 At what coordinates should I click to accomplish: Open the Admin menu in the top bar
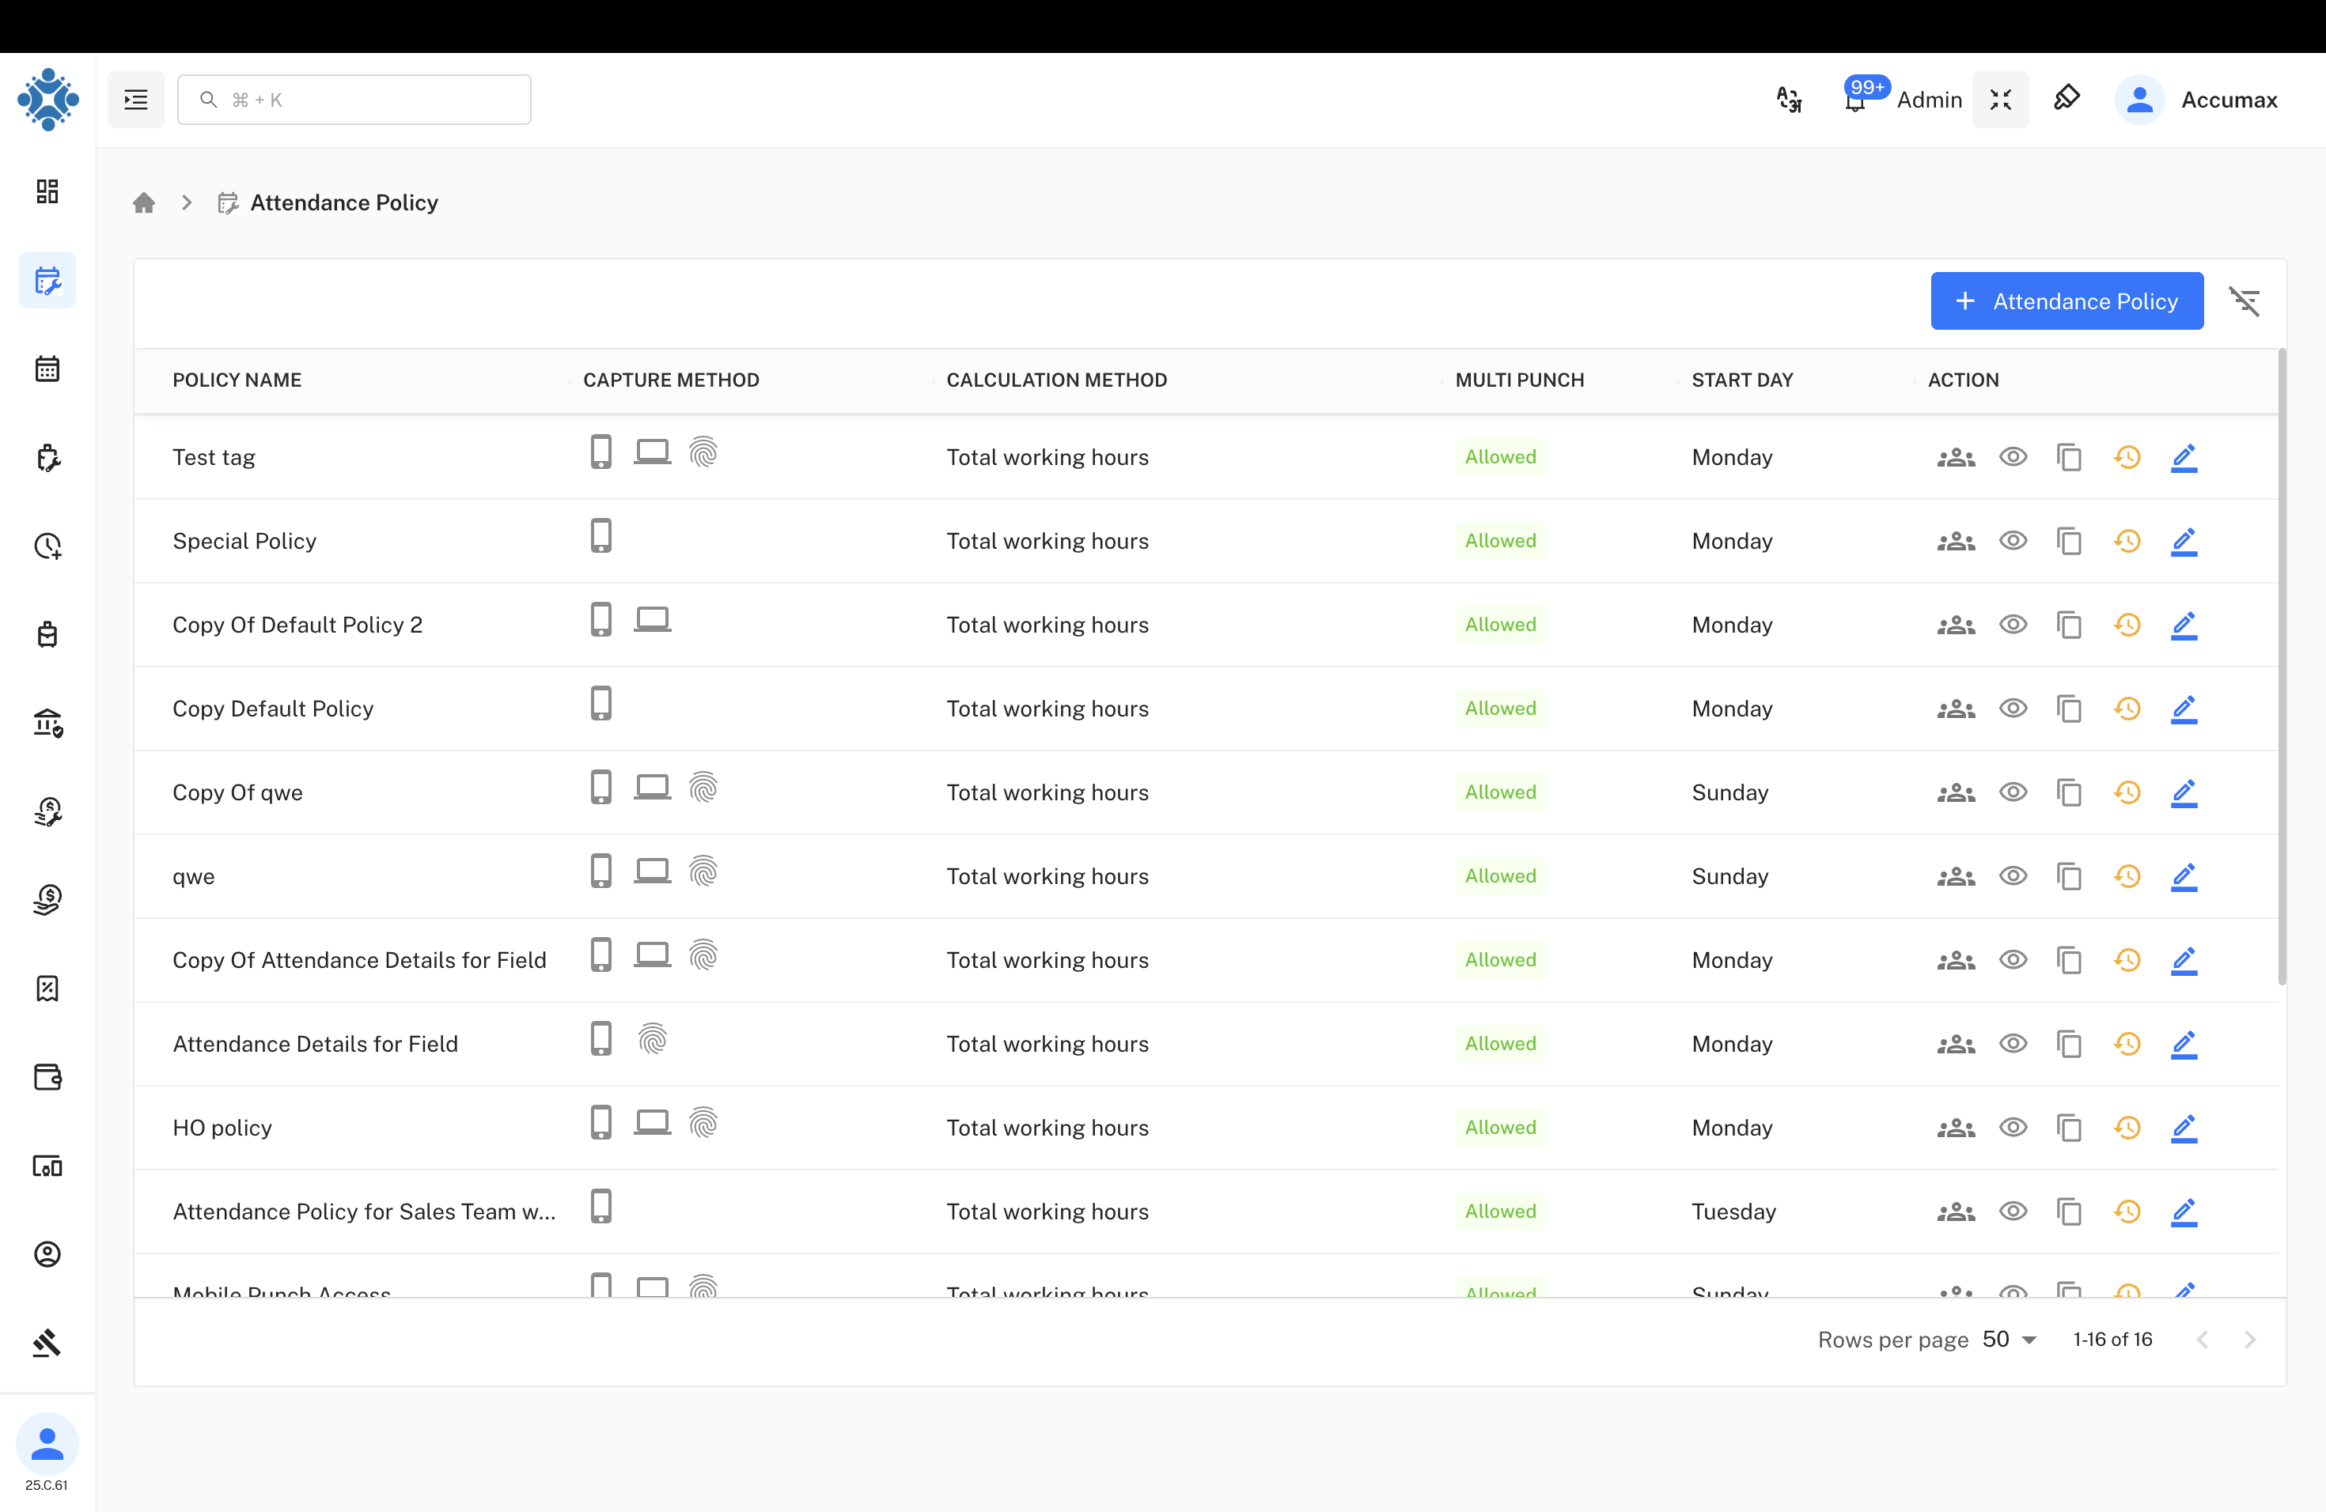(x=1928, y=99)
